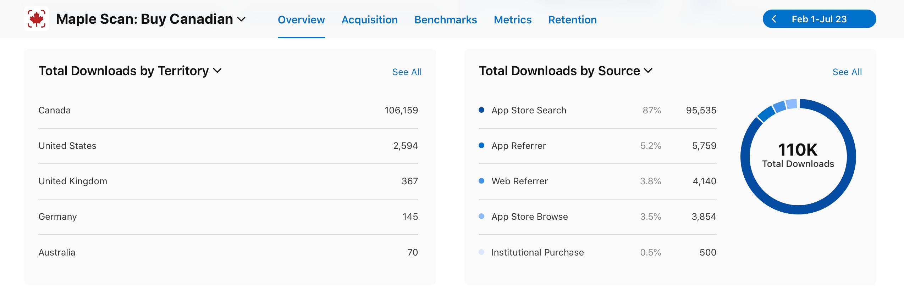Click the 3.8% share for Web Referrer
Image resolution: width=904 pixels, height=297 pixels.
(651, 181)
